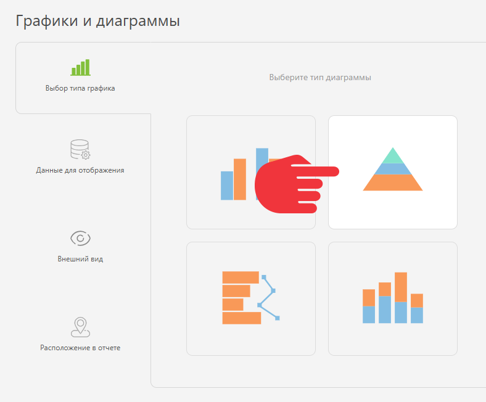Open the 'Выбор типа графика' step label
486x402 pixels.
point(80,88)
